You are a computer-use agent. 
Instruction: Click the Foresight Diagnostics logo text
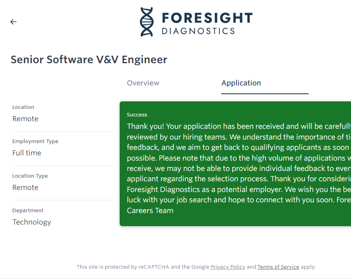(207, 23)
